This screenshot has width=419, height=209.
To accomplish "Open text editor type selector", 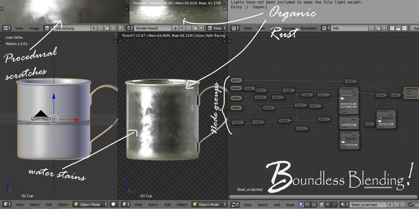I will tap(235, 28).
